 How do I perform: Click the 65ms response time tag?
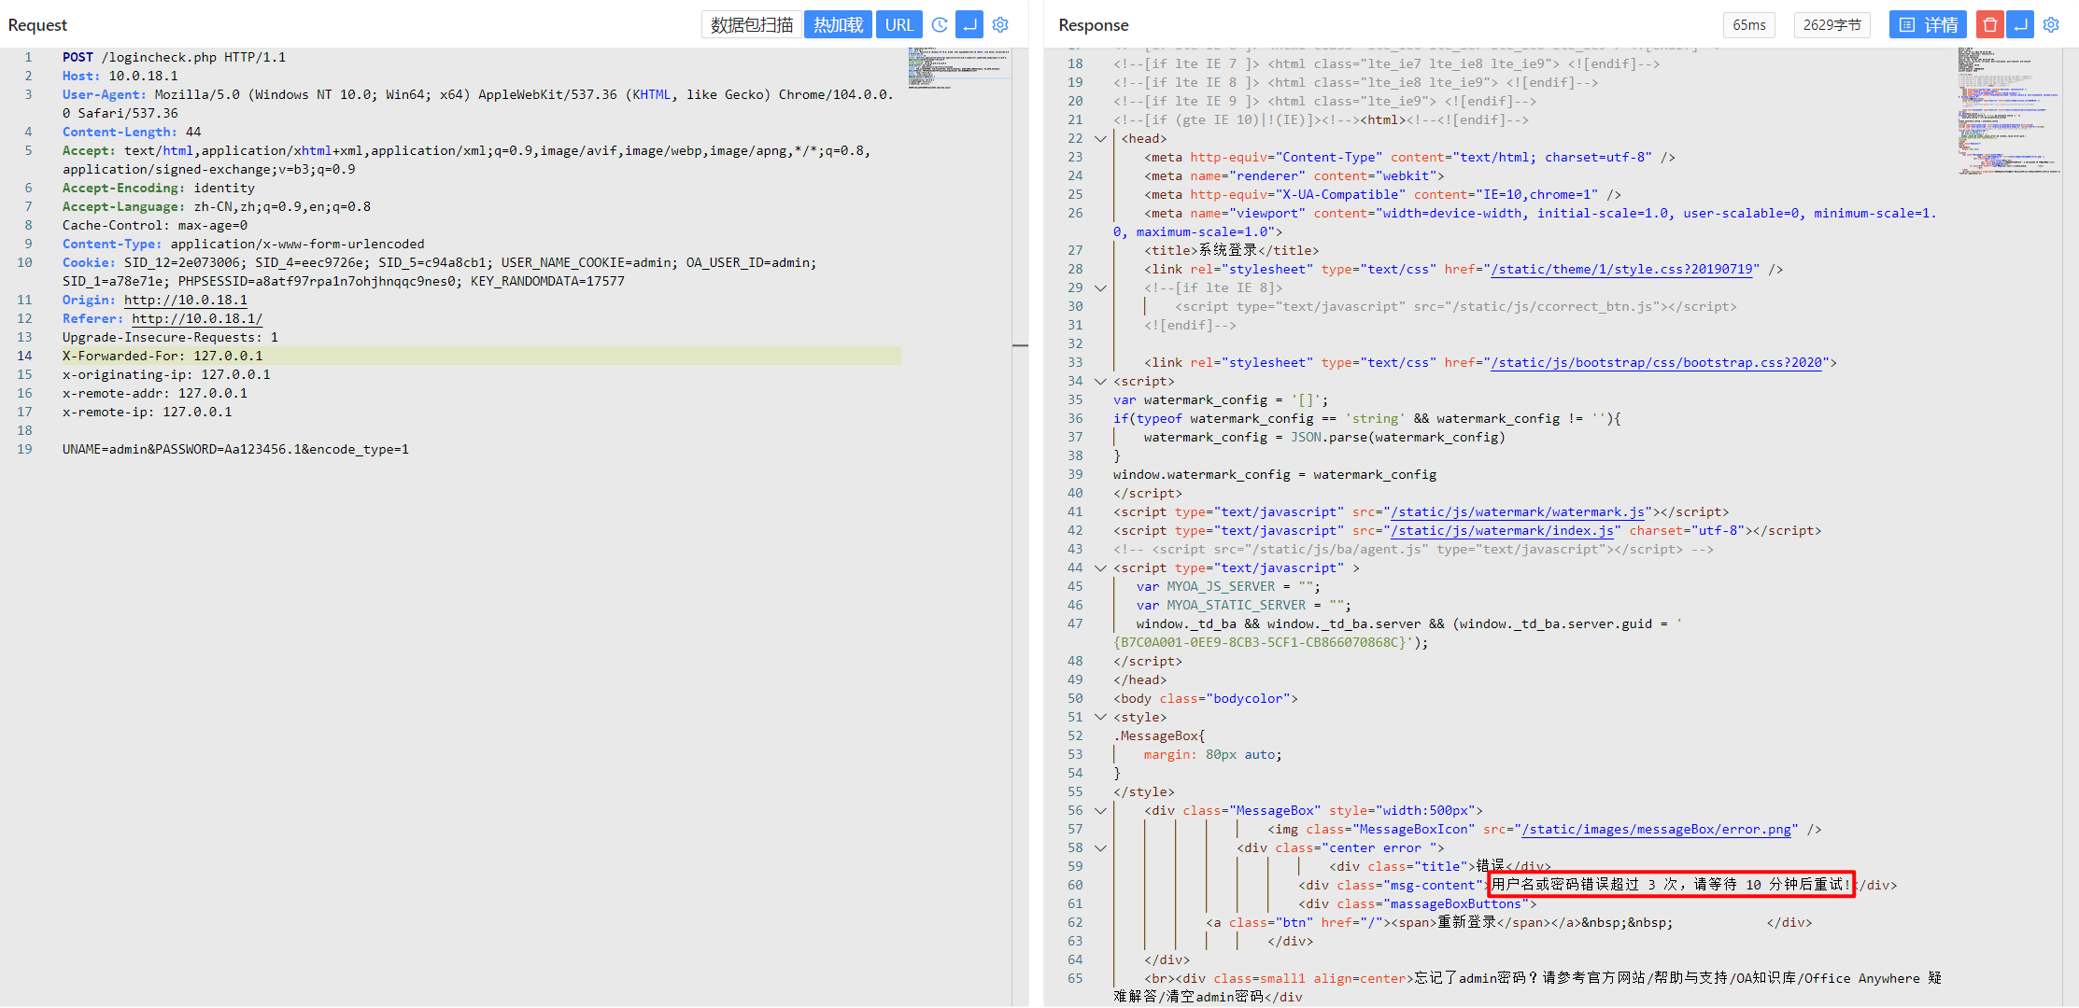[1749, 25]
